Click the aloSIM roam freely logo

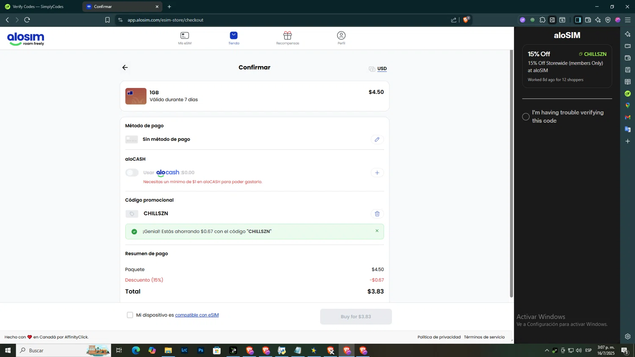tap(26, 39)
